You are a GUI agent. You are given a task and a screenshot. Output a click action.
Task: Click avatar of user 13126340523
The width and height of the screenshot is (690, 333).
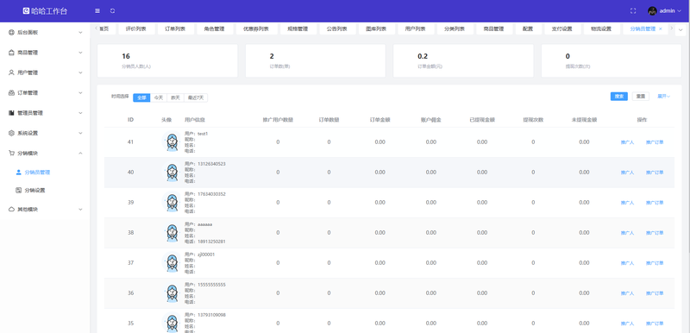click(x=172, y=173)
